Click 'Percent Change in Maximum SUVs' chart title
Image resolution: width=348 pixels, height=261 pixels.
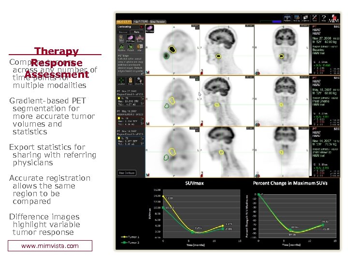click(290, 183)
